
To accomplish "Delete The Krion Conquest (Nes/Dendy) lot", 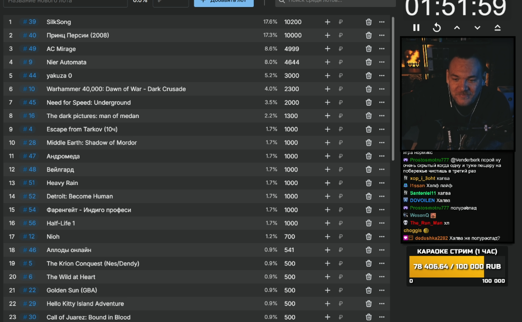I will [x=368, y=263].
